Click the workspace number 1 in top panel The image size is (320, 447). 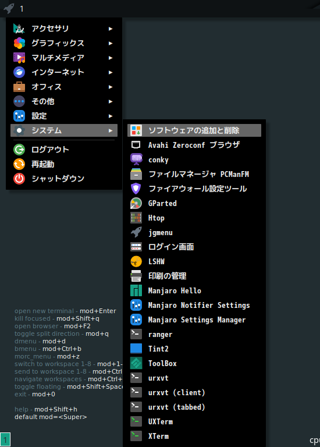click(22, 9)
